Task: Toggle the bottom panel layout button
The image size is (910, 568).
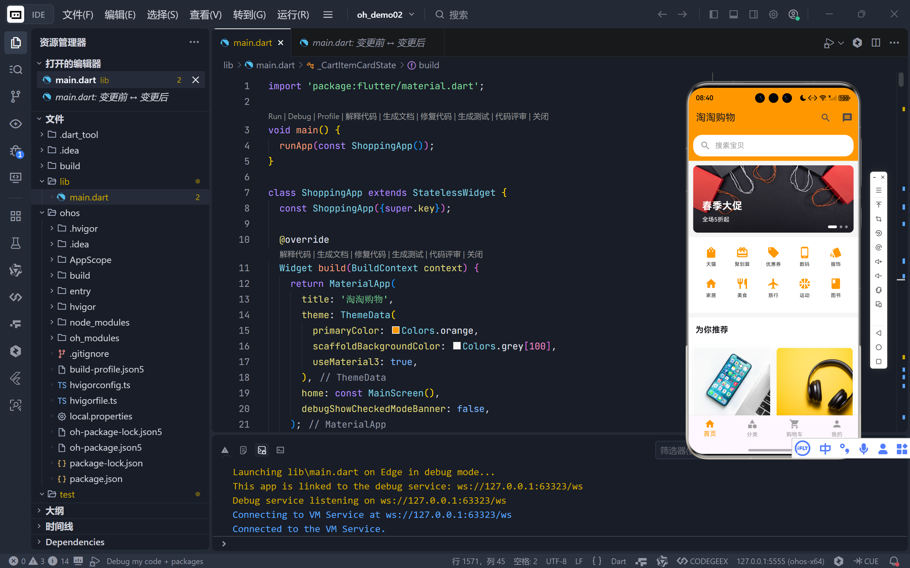Action: point(733,14)
